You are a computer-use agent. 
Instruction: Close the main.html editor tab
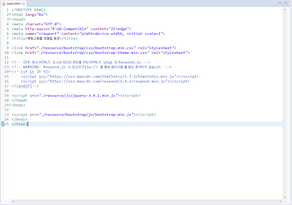click(24, 4)
